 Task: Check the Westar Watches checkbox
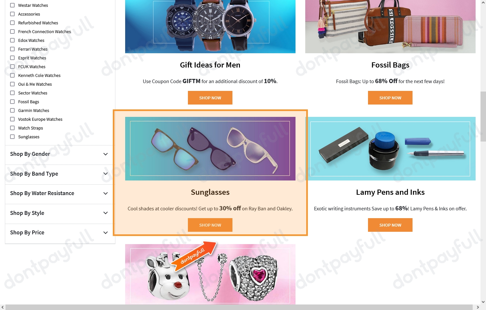tap(12, 5)
